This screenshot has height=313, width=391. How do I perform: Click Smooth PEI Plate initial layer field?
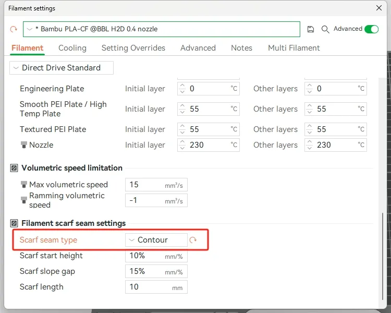tap(209, 109)
